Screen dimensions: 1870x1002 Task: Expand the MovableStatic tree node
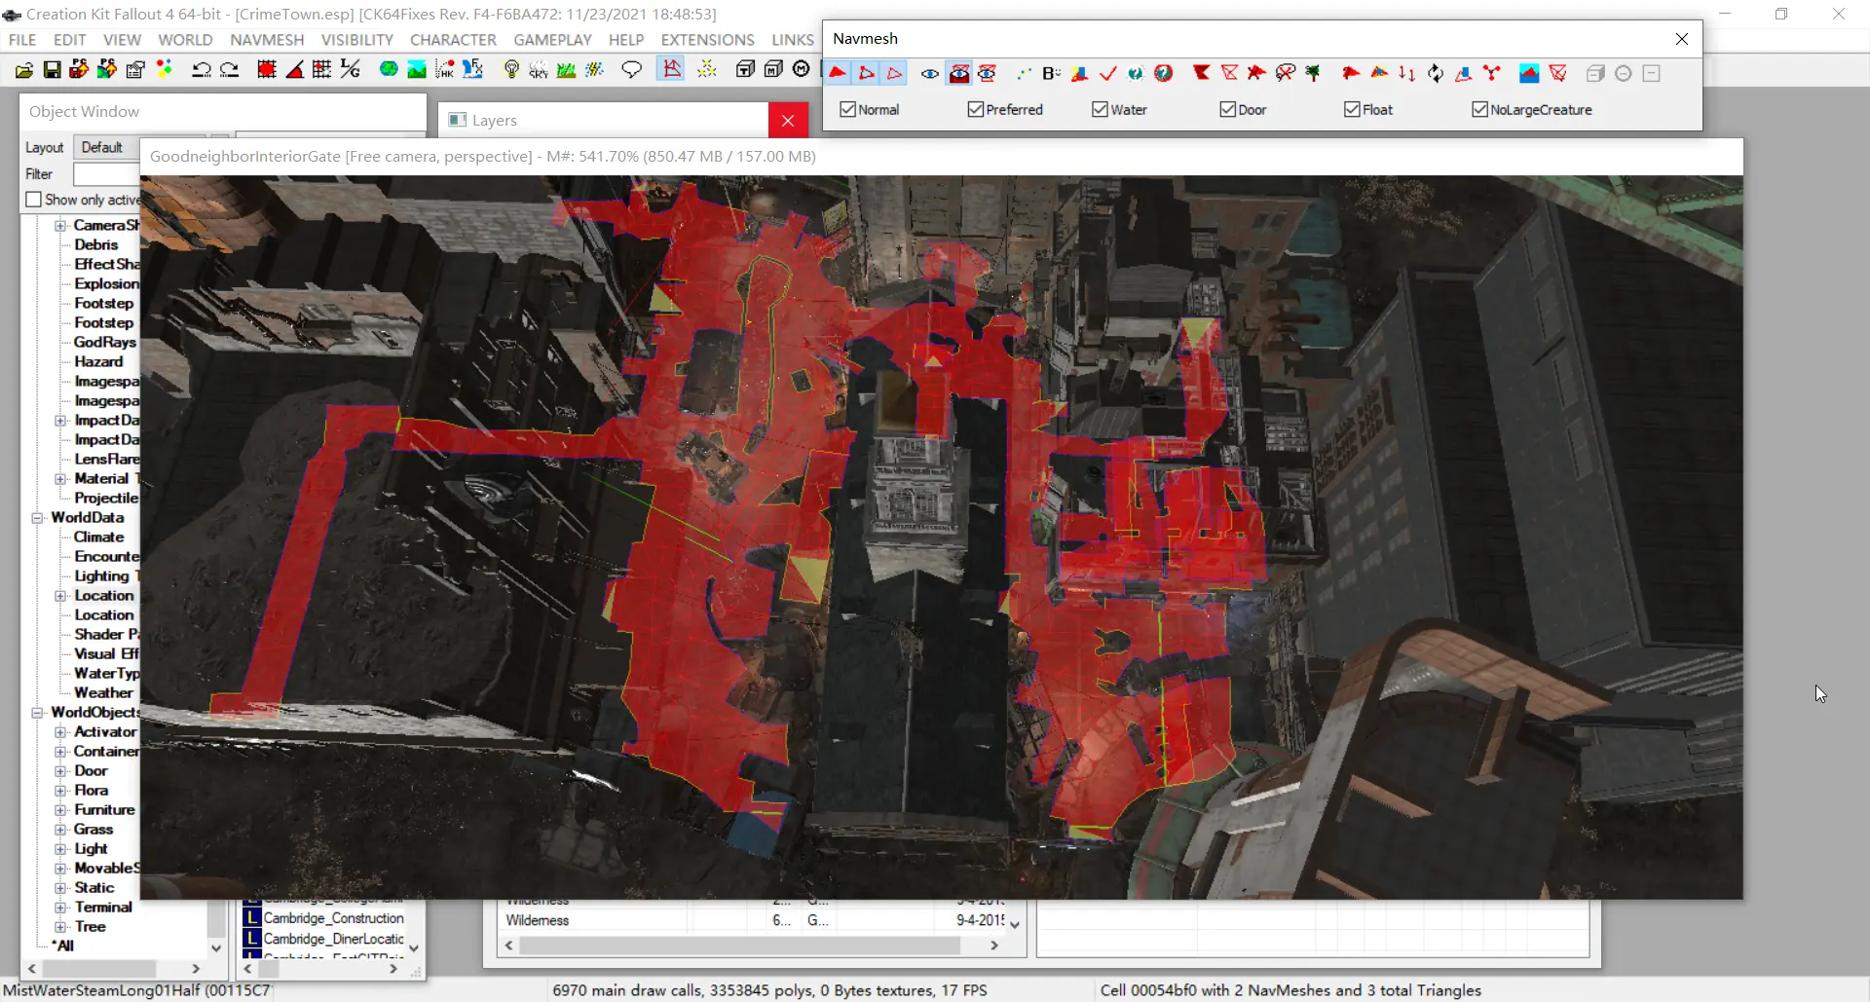click(x=60, y=869)
